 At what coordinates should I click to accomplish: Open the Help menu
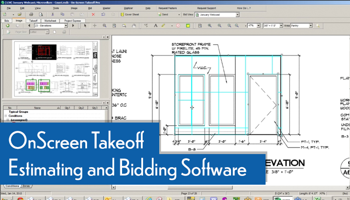(148, 8)
